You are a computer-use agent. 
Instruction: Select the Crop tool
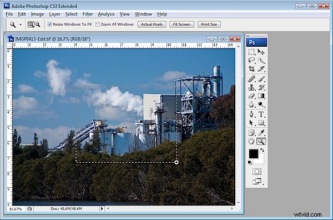(x=251, y=69)
